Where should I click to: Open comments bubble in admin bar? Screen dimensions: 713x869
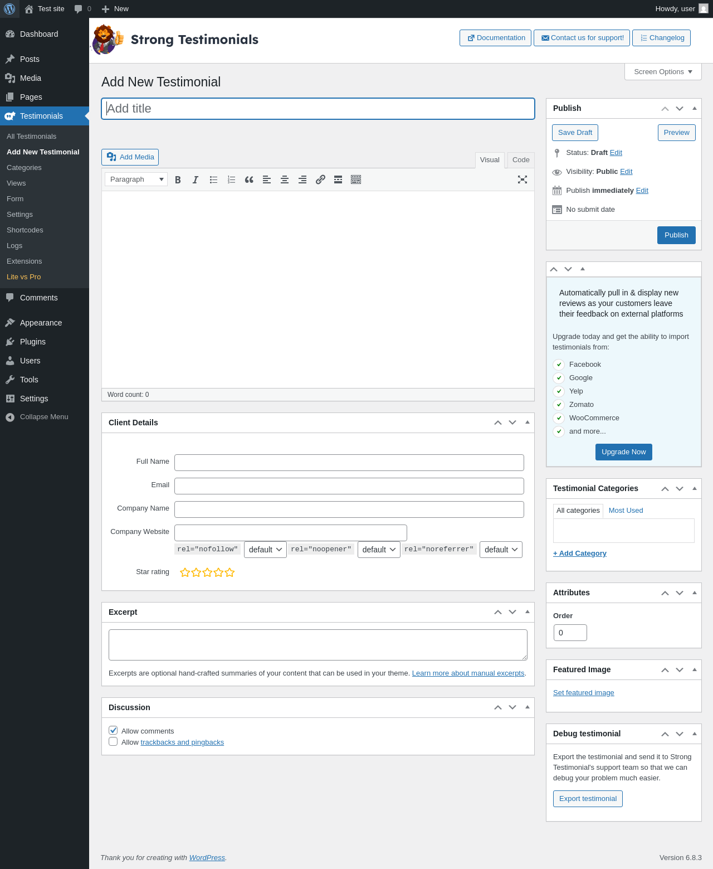pyautogui.click(x=82, y=9)
